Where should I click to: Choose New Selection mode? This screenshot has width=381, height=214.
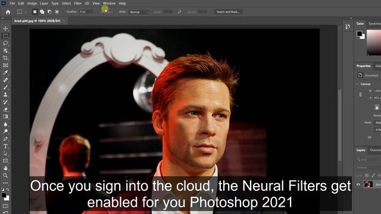pyautogui.click(x=35, y=12)
